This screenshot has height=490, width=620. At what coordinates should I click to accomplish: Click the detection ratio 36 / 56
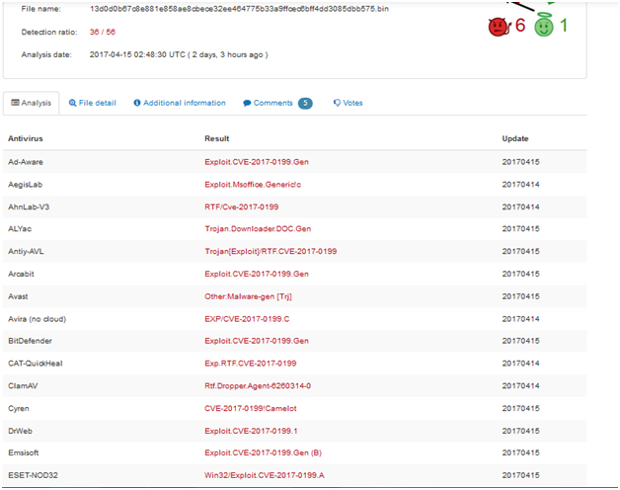pos(103,32)
